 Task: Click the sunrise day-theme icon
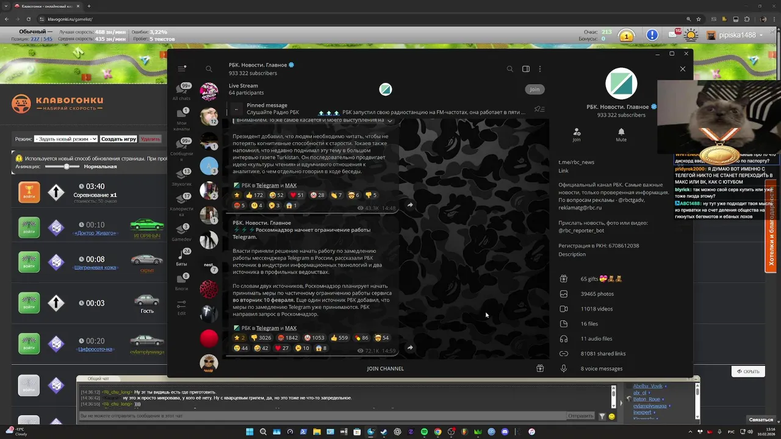pyautogui.click(x=691, y=35)
